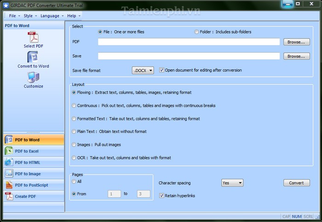Open the Language menu

[x=52, y=16]
